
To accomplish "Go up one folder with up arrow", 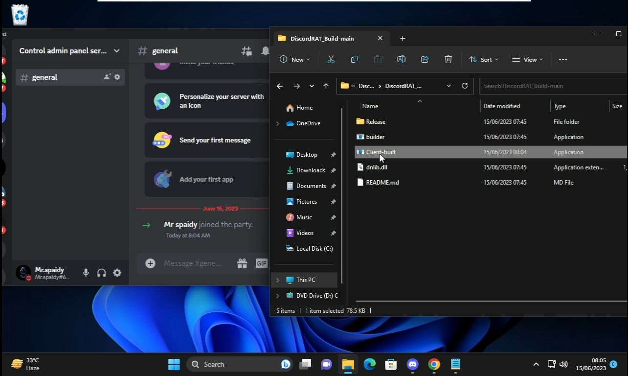I will 326,86.
